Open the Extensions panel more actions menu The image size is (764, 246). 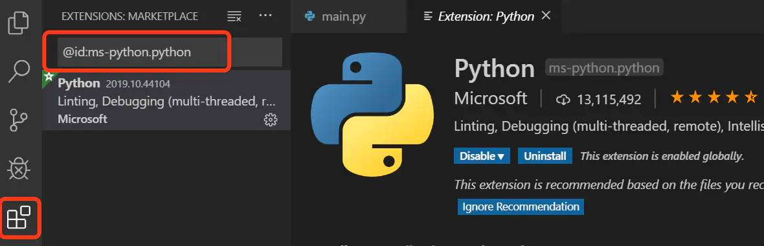tap(265, 16)
